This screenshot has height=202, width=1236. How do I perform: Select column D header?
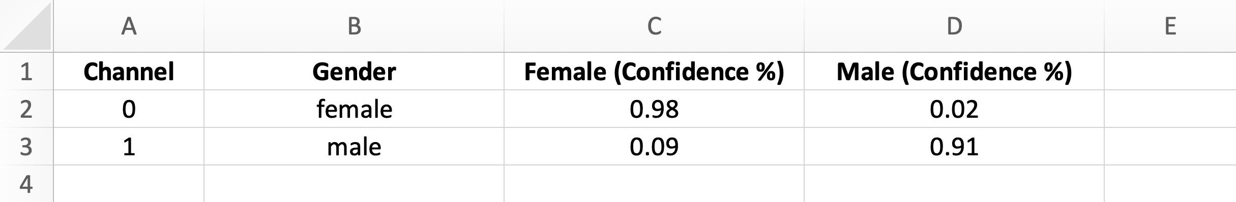954,25
